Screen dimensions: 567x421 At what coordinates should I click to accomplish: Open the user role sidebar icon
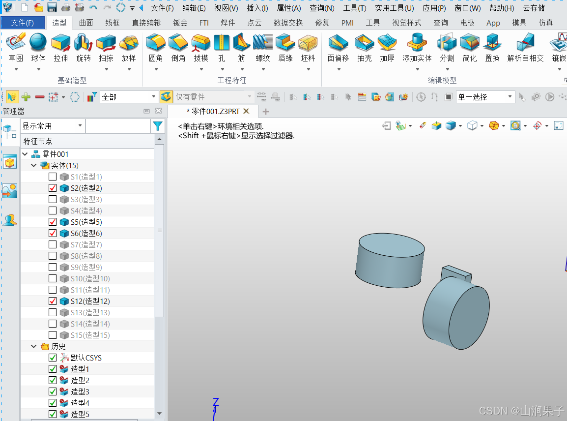10,219
